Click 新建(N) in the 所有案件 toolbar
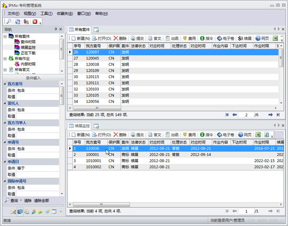 click(x=81, y=38)
